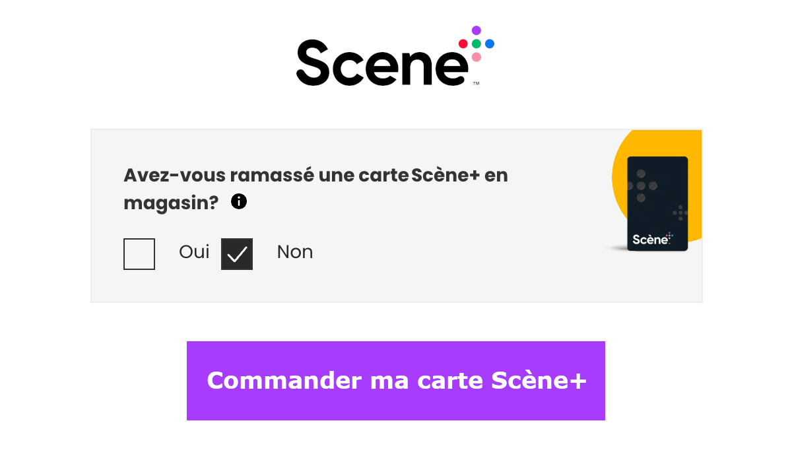Image resolution: width=792 pixels, height=462 pixels.
Task: Select the blue dot in the Scene logo
Action: point(490,44)
